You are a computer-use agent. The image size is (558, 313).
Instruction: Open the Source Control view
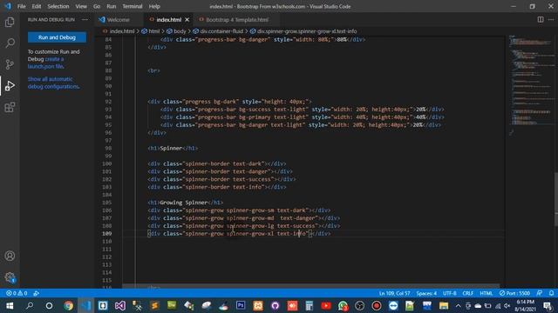coord(10,64)
